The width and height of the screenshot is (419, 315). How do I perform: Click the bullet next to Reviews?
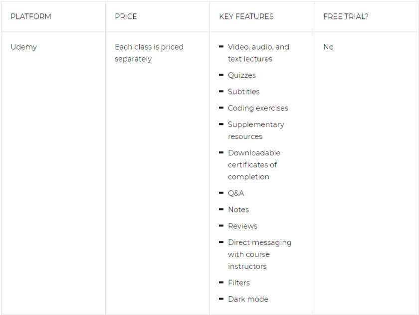point(221,226)
